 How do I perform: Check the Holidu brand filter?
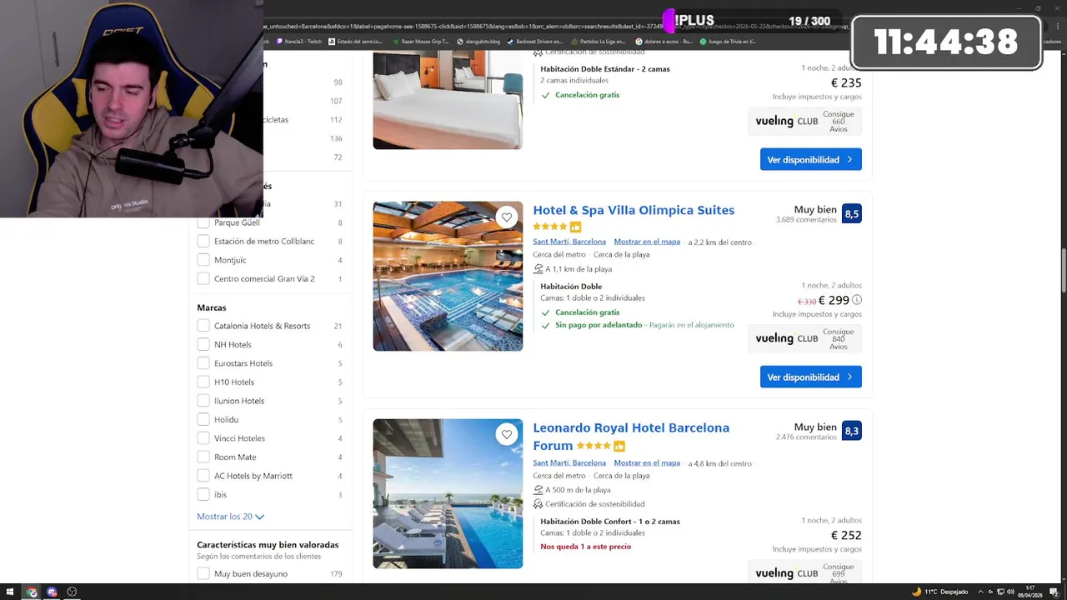(x=203, y=419)
